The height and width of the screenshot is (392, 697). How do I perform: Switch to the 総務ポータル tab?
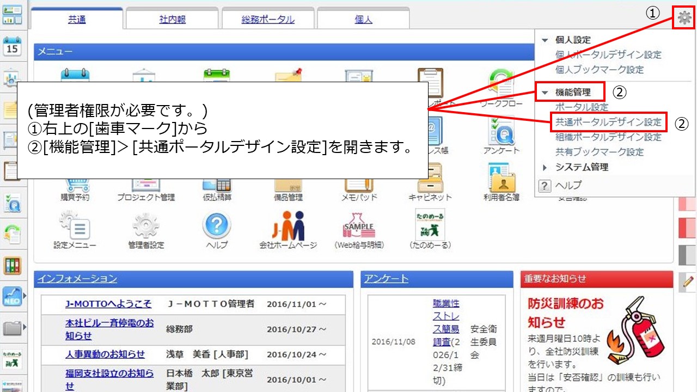268,20
